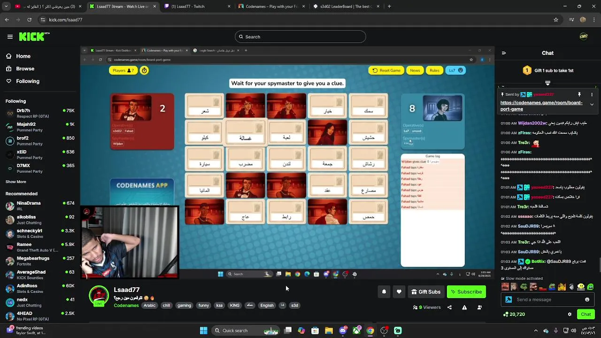This screenshot has height=338, width=601.
Task: Open Megabearhugs recommended channel
Action: 40,261
